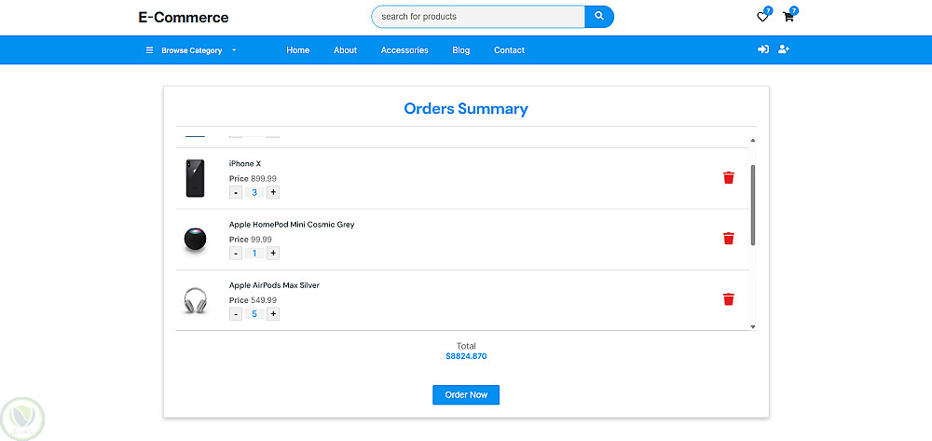The height and width of the screenshot is (441, 932).
Task: Click the search magnifier button
Action: [599, 17]
